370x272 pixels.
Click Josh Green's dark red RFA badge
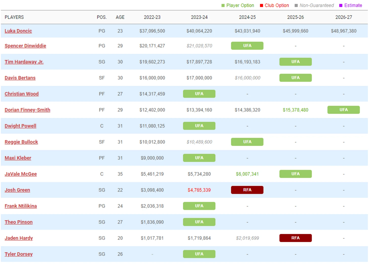[247, 190]
